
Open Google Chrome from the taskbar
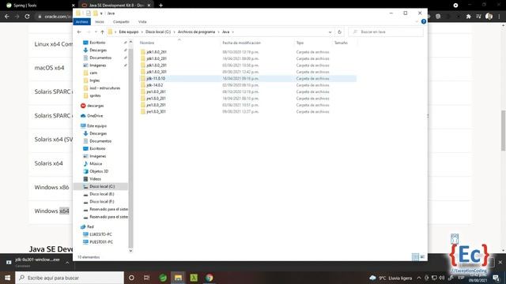(209, 278)
